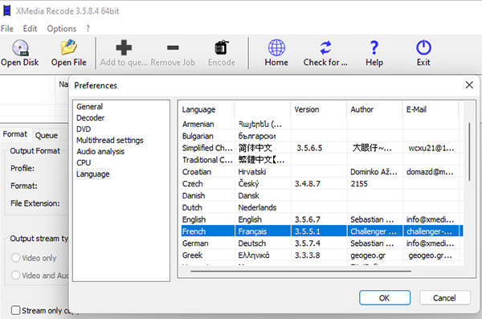
Task: Click the Remove Job minus icon
Action: 173,47
